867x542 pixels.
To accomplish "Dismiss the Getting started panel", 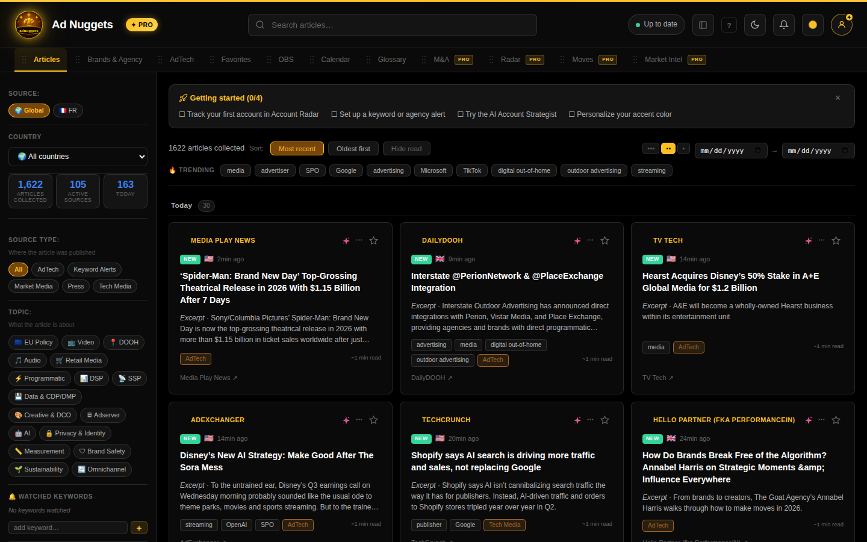I will pos(837,98).
